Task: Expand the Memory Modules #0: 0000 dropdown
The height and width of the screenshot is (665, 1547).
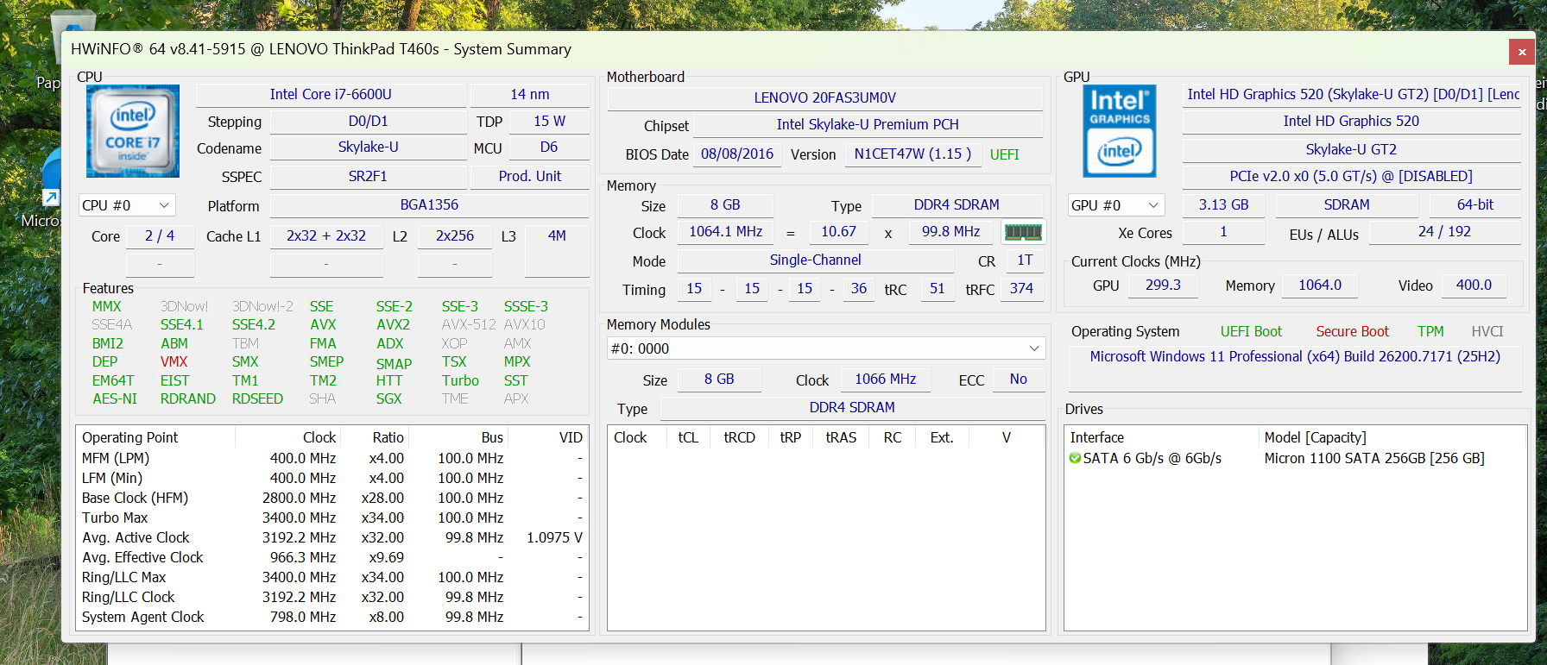Action: point(826,348)
